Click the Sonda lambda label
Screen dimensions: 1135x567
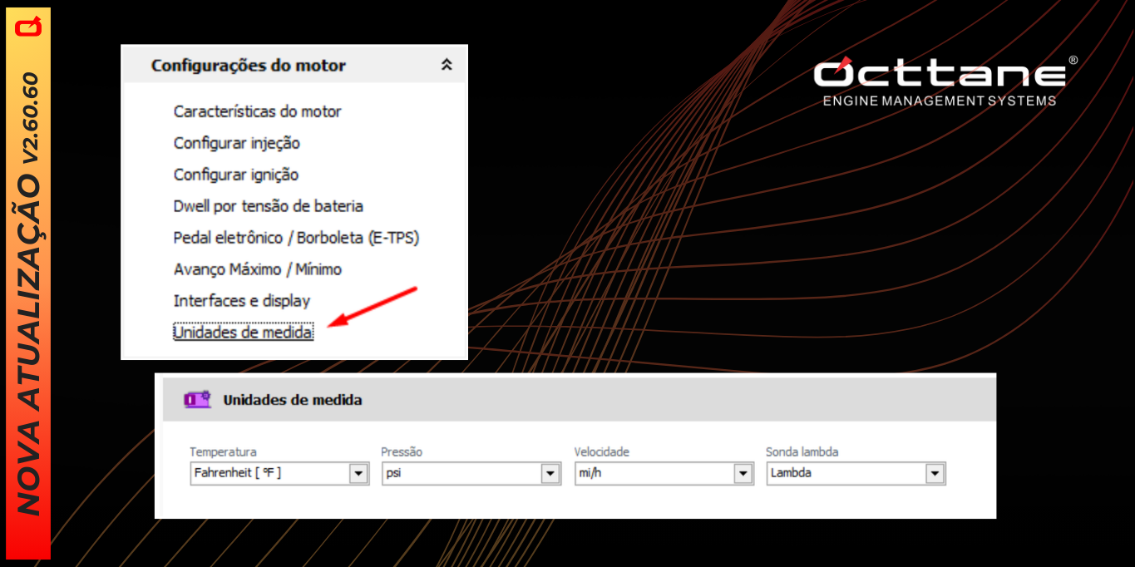point(802,452)
